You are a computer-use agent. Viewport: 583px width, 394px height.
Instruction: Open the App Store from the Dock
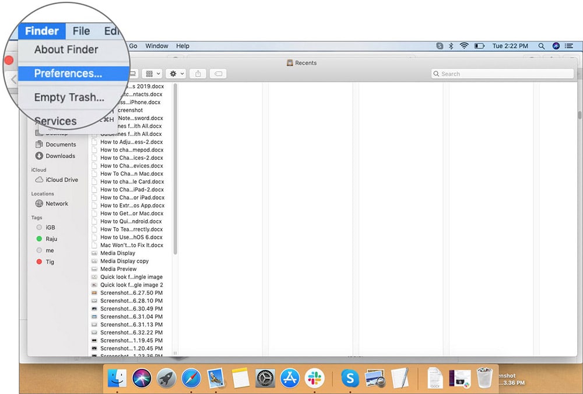tap(290, 378)
